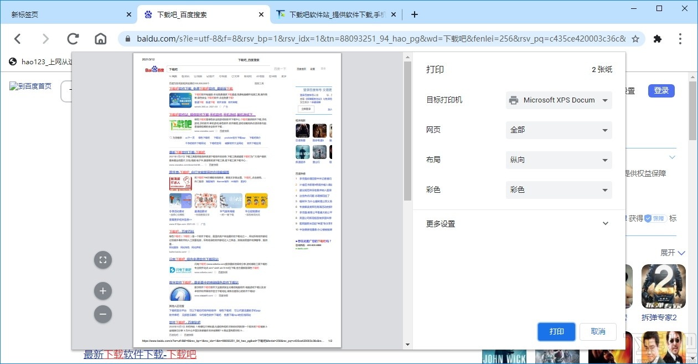The width and height of the screenshot is (698, 364).
Task: Zoom out on the print preview
Action: (x=103, y=314)
